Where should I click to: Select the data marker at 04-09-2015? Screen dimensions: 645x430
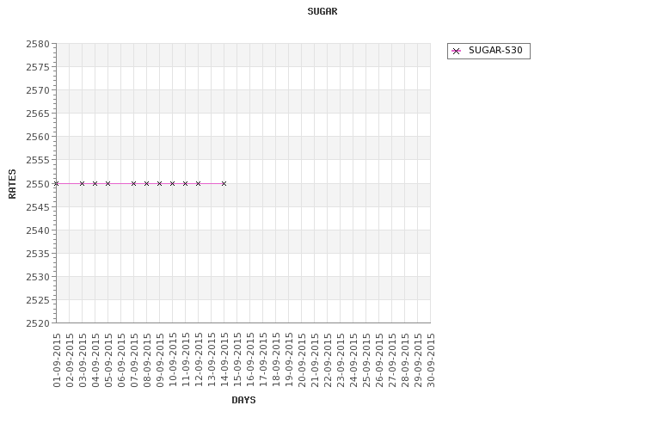(95, 183)
